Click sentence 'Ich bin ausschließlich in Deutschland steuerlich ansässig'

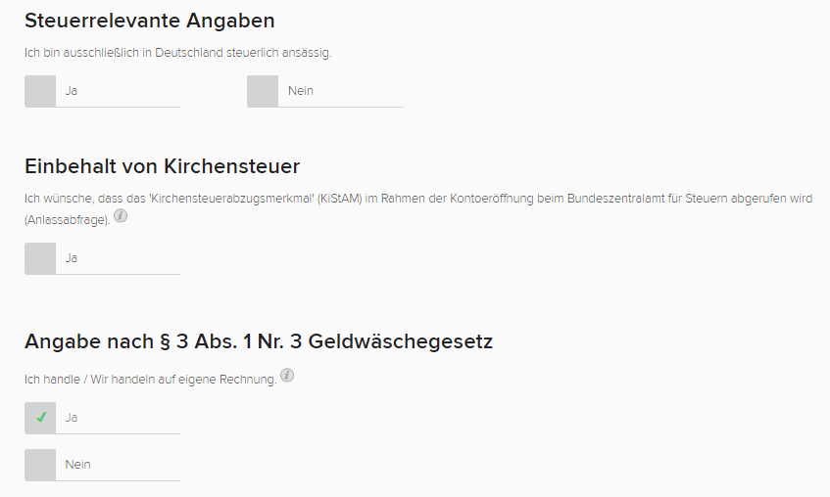point(178,53)
